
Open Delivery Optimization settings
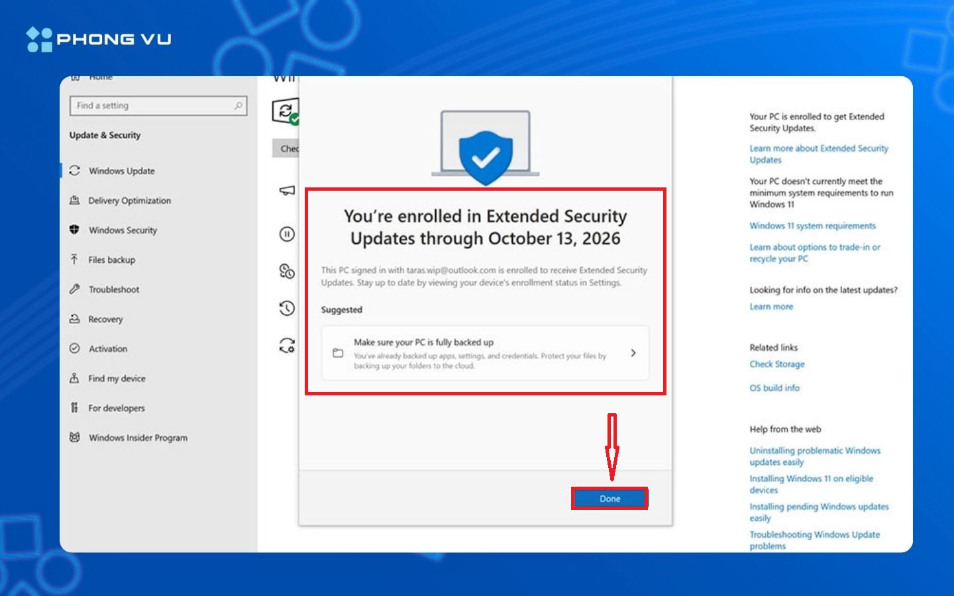pos(130,201)
